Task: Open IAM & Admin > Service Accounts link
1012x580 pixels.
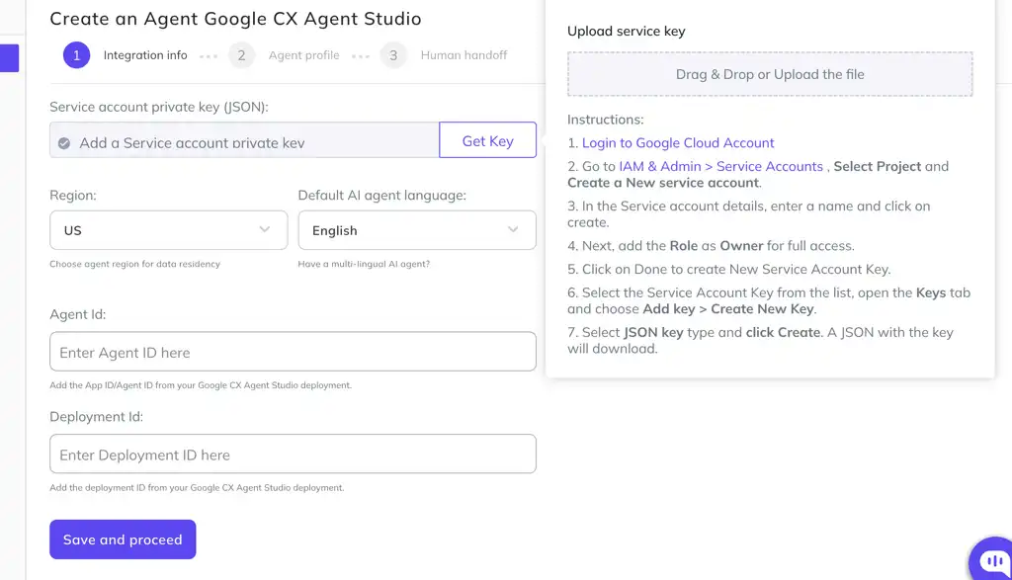Action: 720,166
